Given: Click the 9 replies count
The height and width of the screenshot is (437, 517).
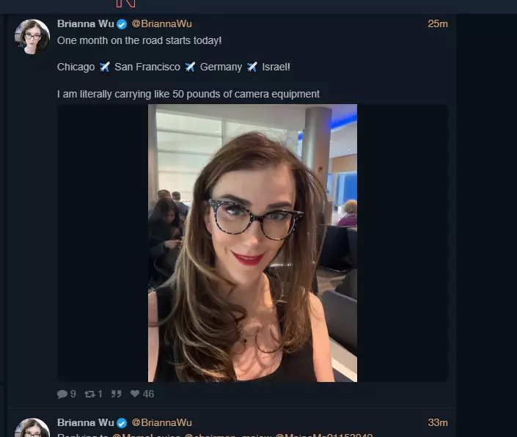Looking at the screenshot, I should tap(73, 394).
